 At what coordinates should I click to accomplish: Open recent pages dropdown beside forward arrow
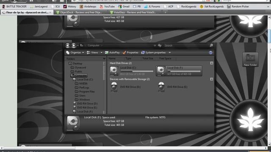tap(78, 46)
